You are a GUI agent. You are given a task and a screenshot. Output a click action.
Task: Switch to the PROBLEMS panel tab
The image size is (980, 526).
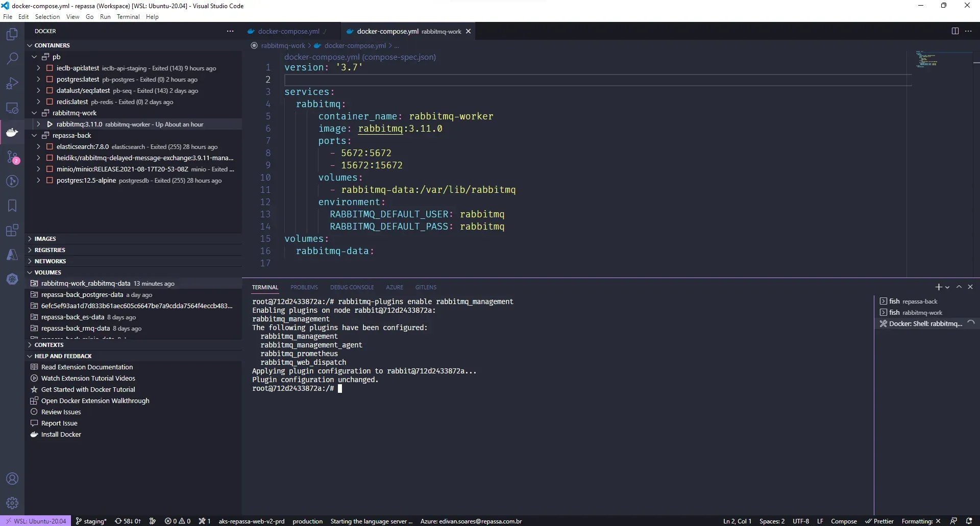(304, 287)
